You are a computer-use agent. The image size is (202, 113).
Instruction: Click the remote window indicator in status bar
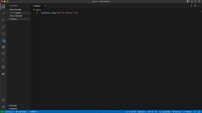pyautogui.click(x=2, y=112)
